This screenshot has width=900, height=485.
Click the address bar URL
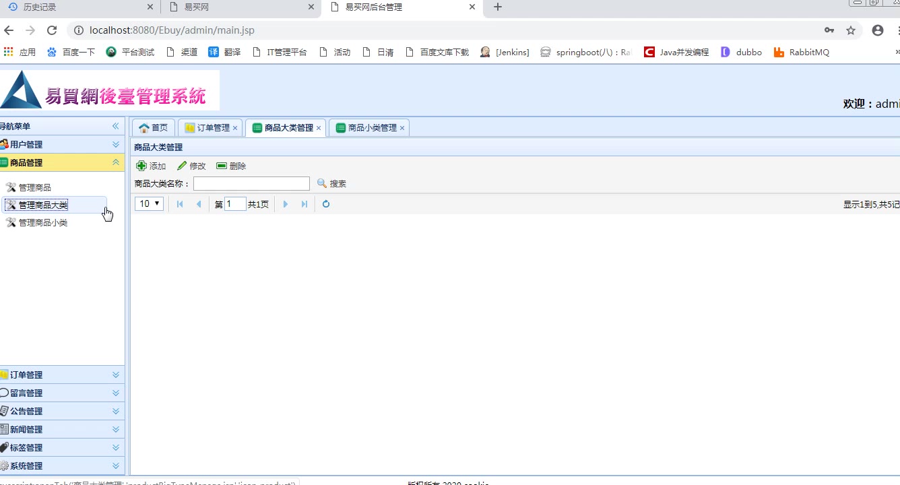pos(172,30)
